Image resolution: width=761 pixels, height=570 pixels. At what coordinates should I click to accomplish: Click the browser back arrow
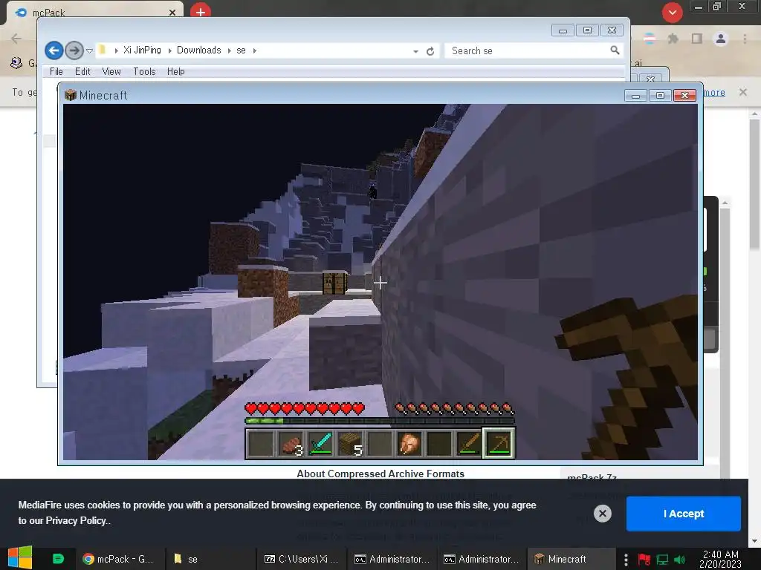[x=16, y=39]
